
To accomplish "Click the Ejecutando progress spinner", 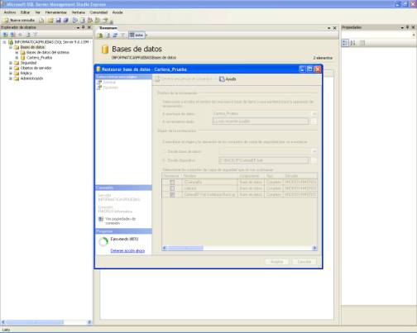I will coord(103,242).
